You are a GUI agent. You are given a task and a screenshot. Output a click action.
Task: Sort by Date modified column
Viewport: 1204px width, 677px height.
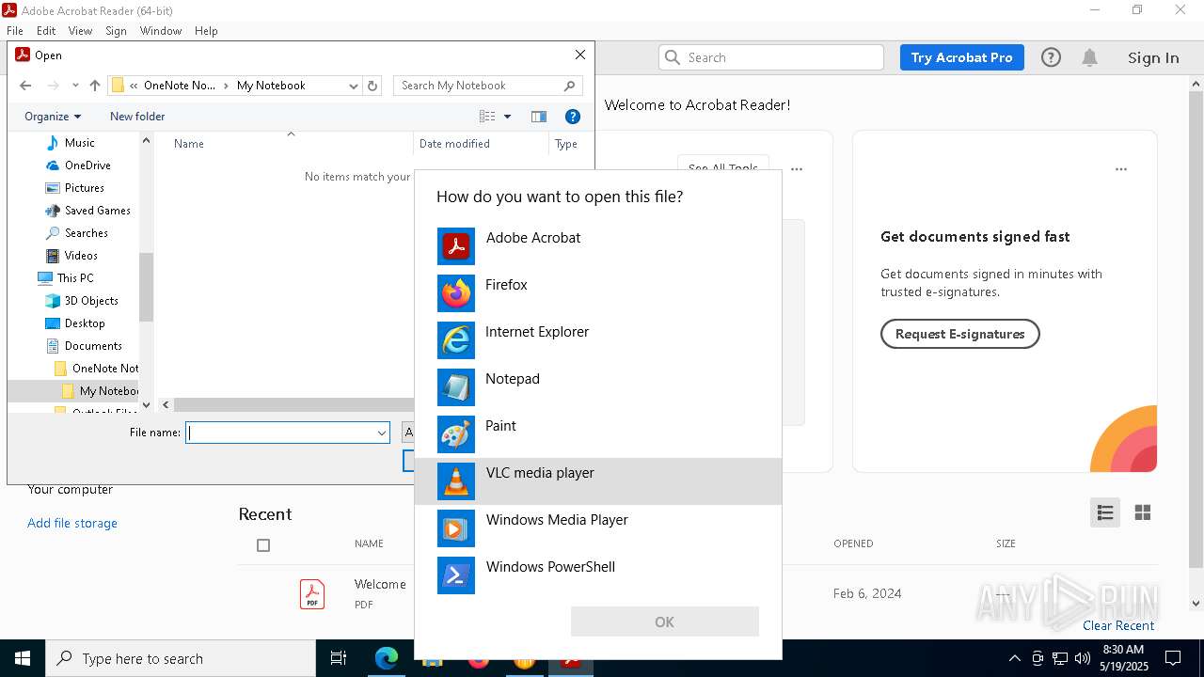(454, 144)
